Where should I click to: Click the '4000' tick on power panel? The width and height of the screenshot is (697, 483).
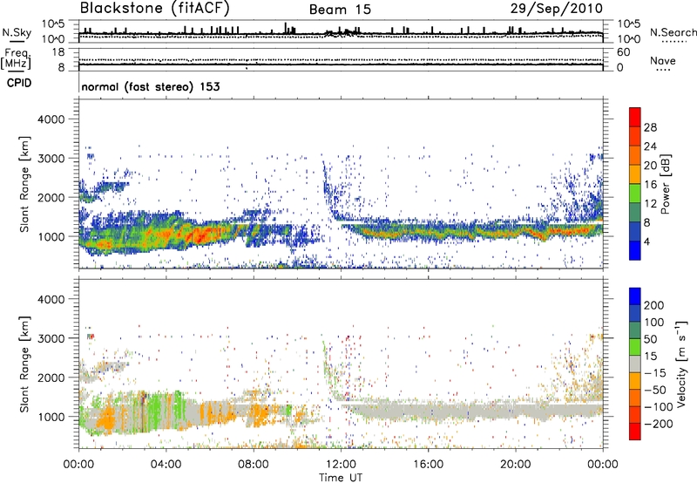51,119
